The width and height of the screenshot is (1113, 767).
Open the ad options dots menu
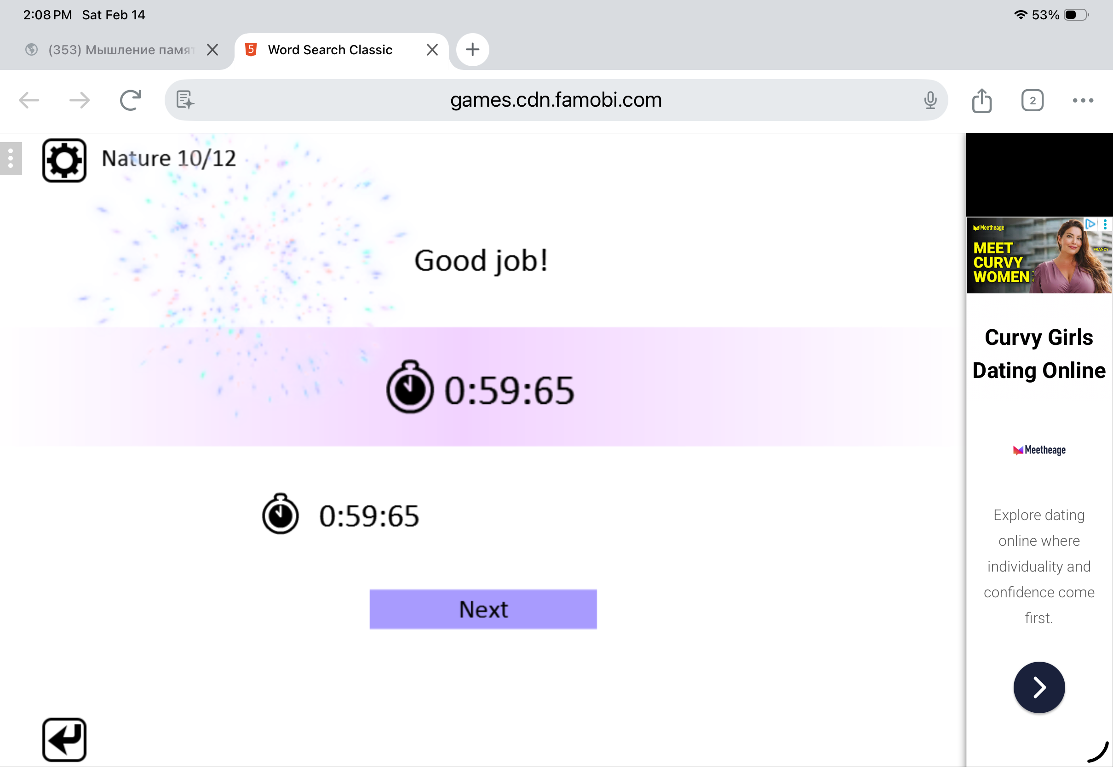pyautogui.click(x=1105, y=224)
